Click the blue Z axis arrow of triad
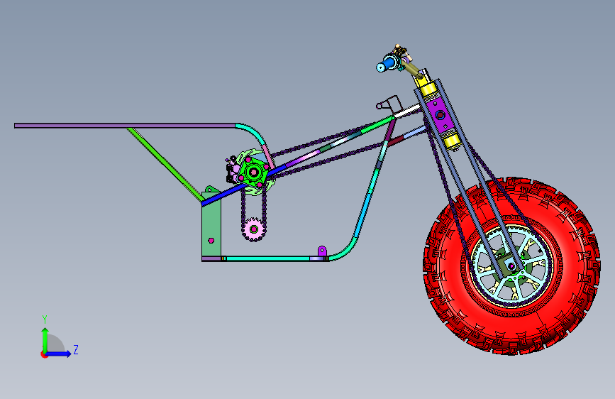Image resolution: width=615 pixels, height=399 pixels. coord(59,354)
